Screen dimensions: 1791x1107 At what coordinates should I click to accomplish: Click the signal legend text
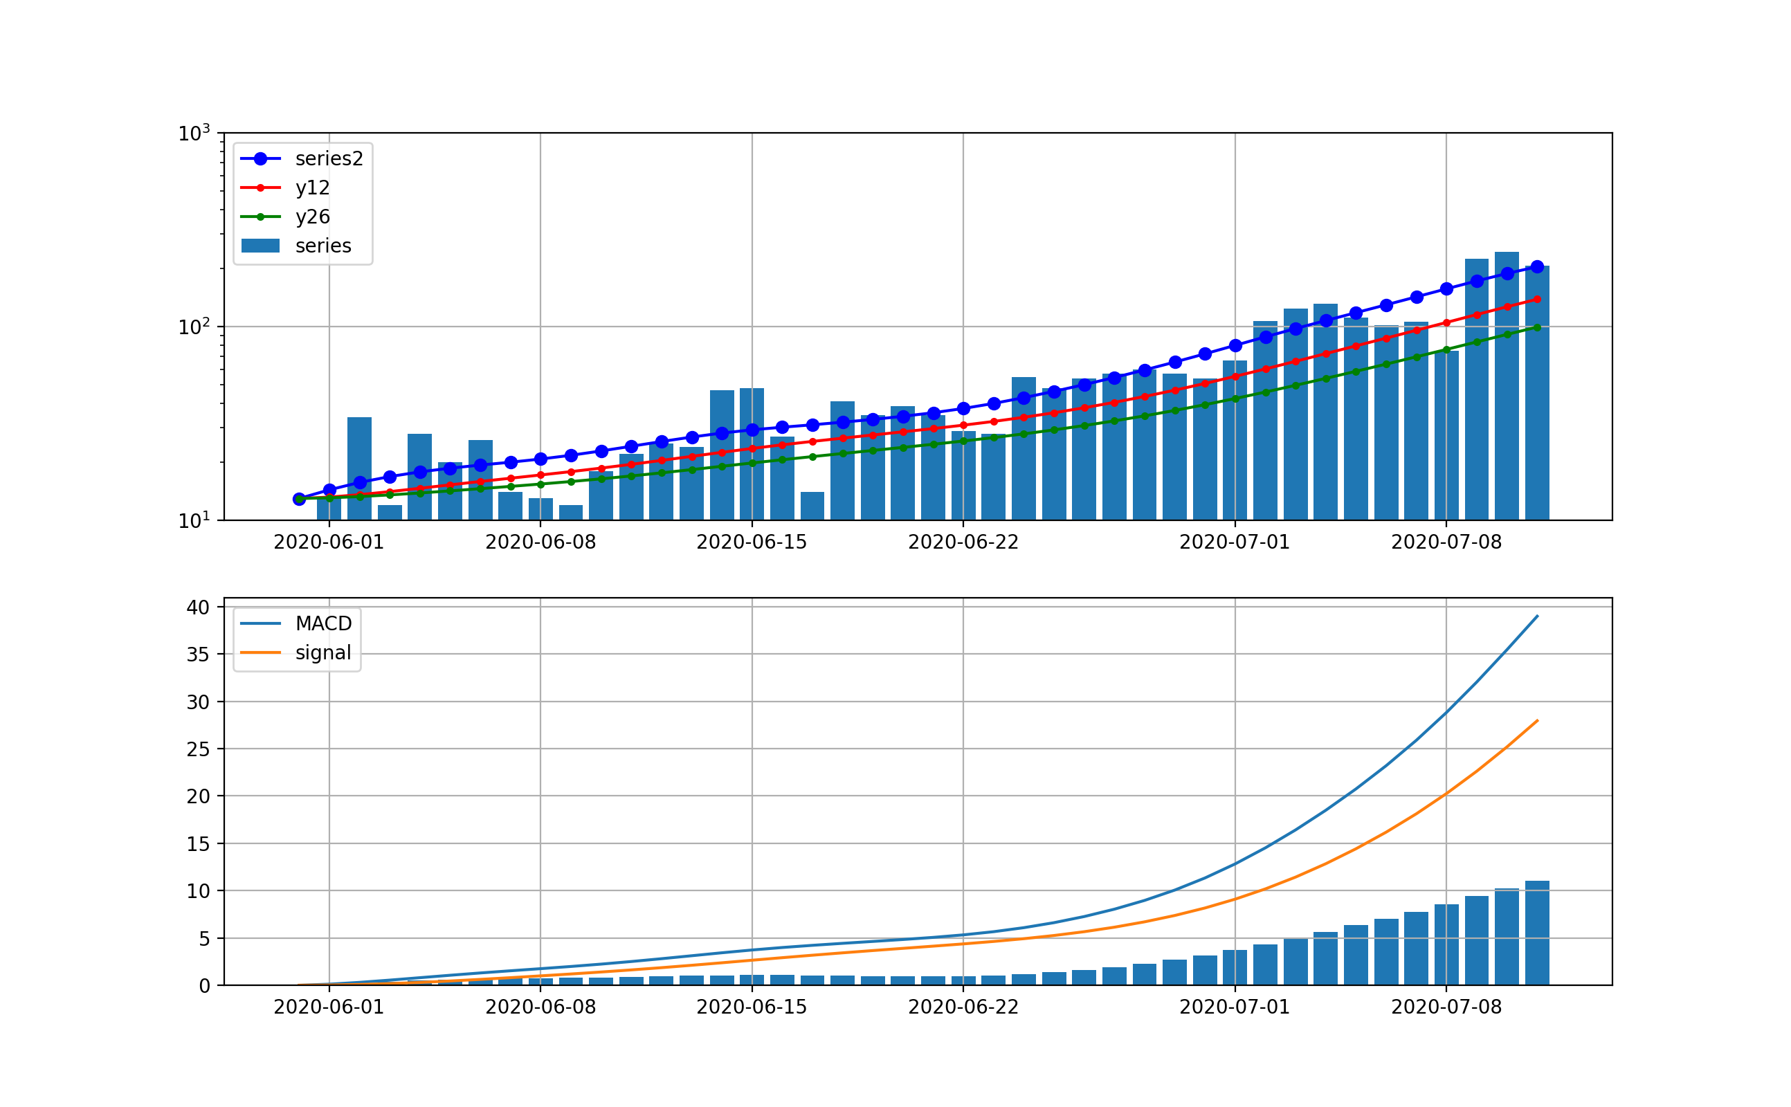[323, 652]
